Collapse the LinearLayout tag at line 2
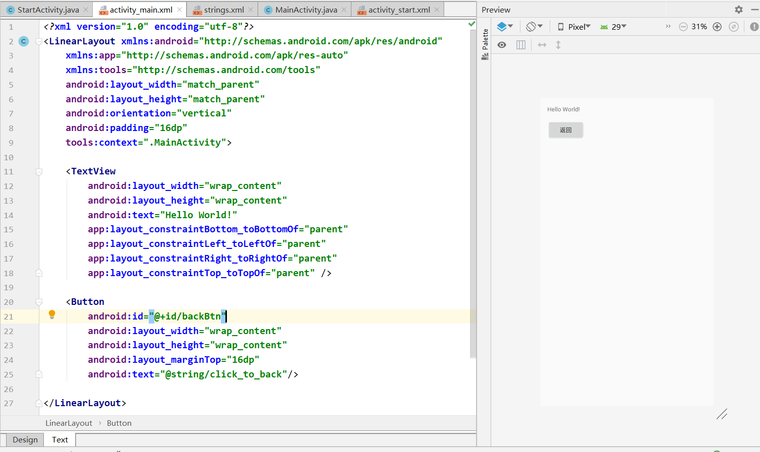Image resolution: width=760 pixels, height=452 pixels. [x=39, y=41]
